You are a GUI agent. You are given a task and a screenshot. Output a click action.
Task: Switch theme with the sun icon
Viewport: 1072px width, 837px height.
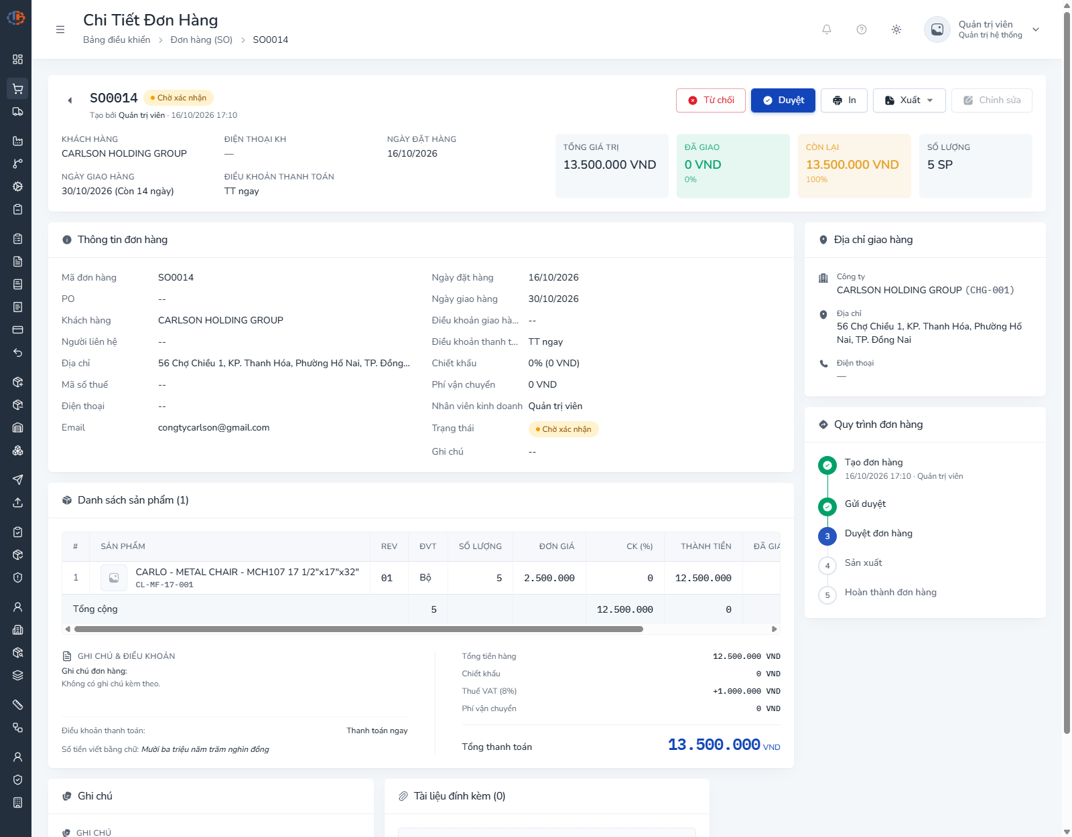896,29
